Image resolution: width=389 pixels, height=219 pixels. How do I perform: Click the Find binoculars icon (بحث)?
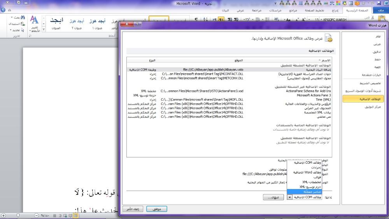point(23,18)
